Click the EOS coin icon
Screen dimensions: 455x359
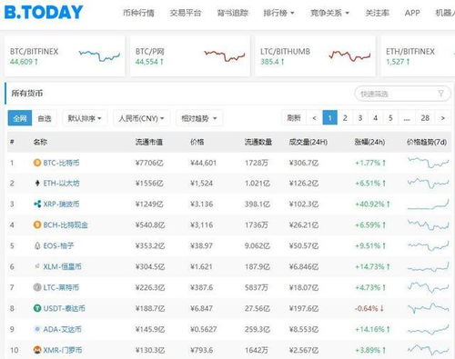point(37,245)
